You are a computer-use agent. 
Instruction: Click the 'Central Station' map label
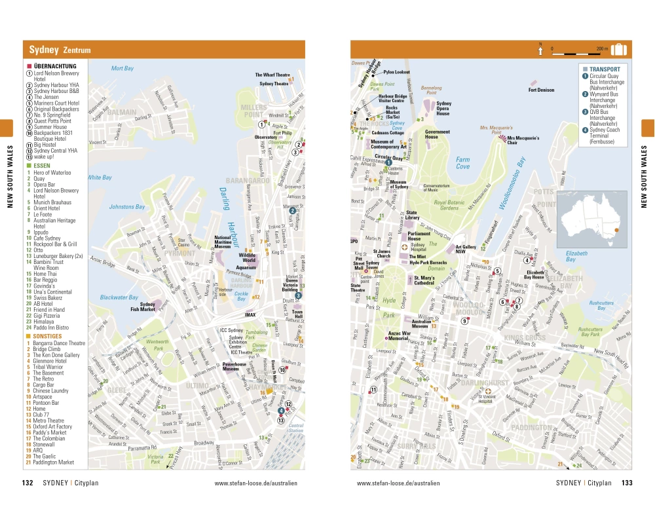click(x=296, y=428)
